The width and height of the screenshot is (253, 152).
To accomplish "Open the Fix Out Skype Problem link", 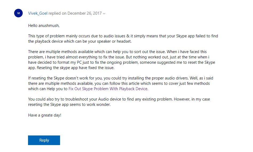I will pos(108,89).
